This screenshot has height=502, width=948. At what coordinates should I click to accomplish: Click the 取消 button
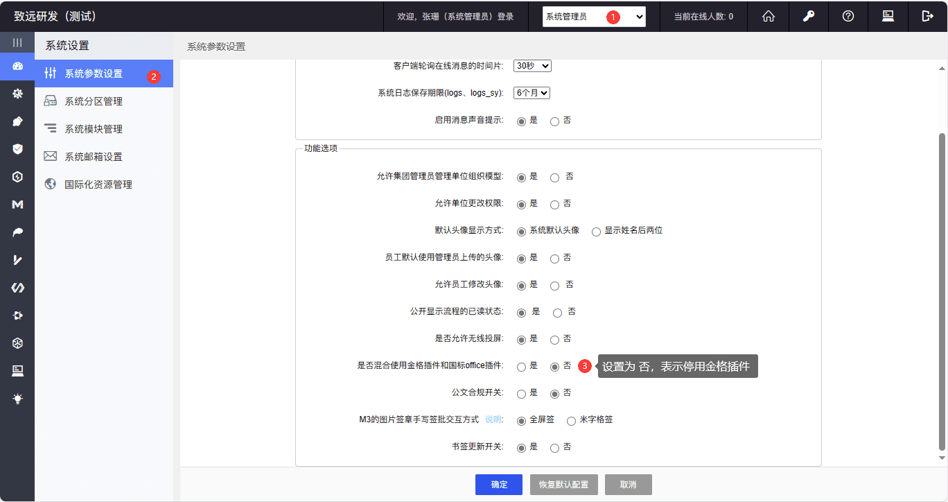pos(629,485)
